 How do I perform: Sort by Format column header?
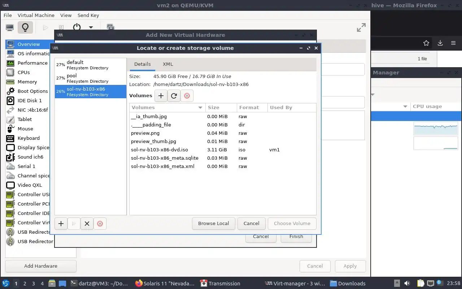coord(252,107)
